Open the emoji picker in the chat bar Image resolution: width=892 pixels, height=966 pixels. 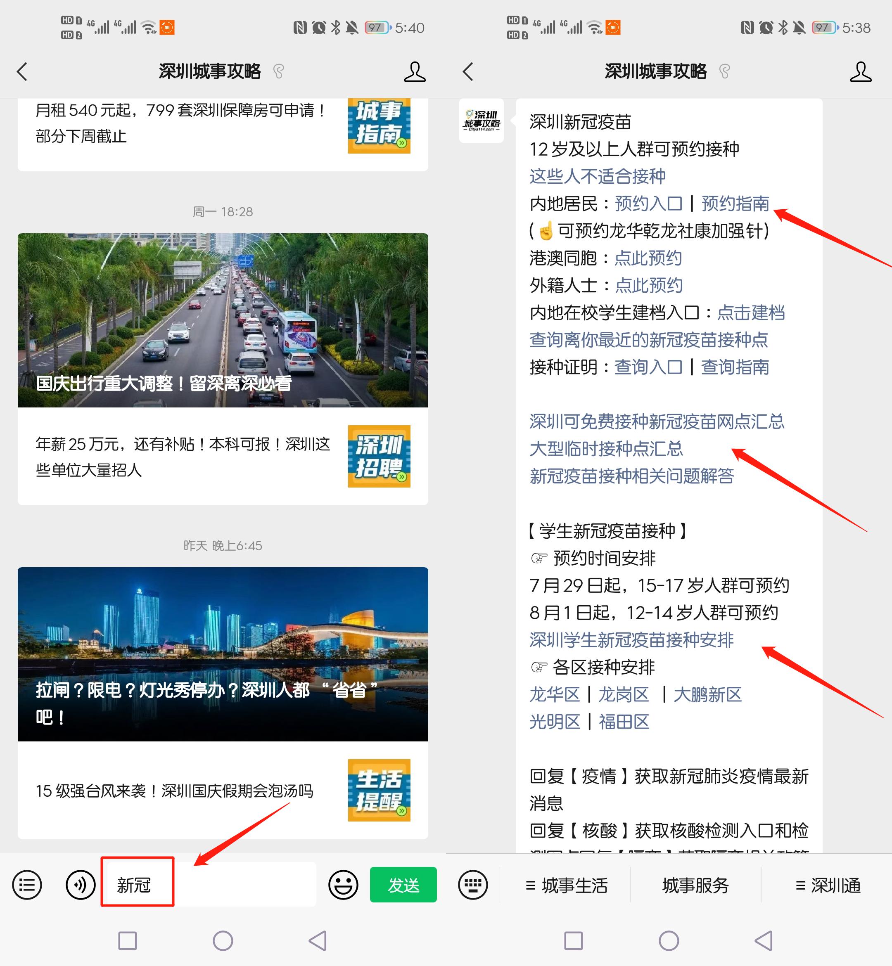pos(343,885)
